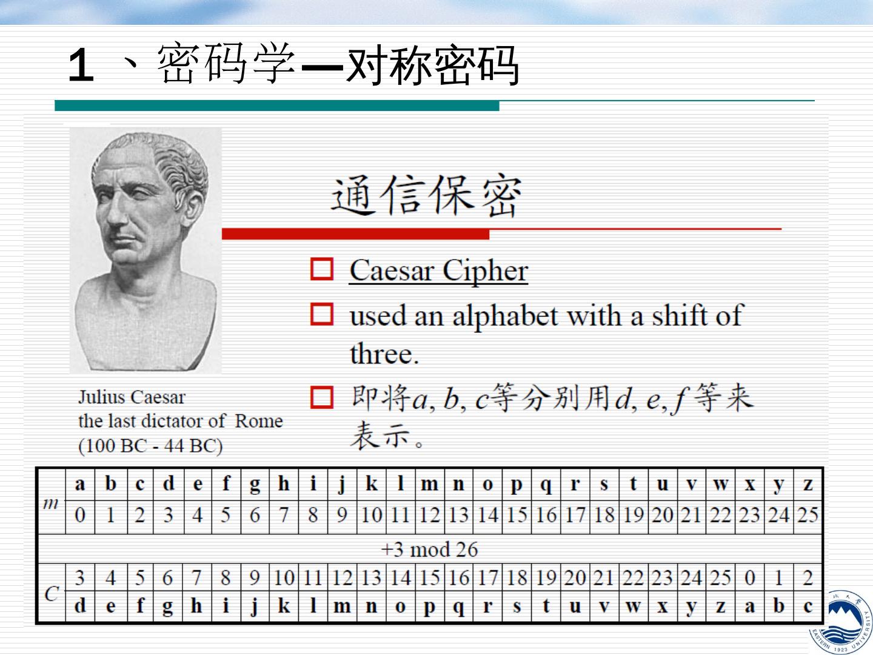Screen dimensions: 873x655
Task: Select the text 'used an alphabet with a shift of'
Action: (546, 316)
